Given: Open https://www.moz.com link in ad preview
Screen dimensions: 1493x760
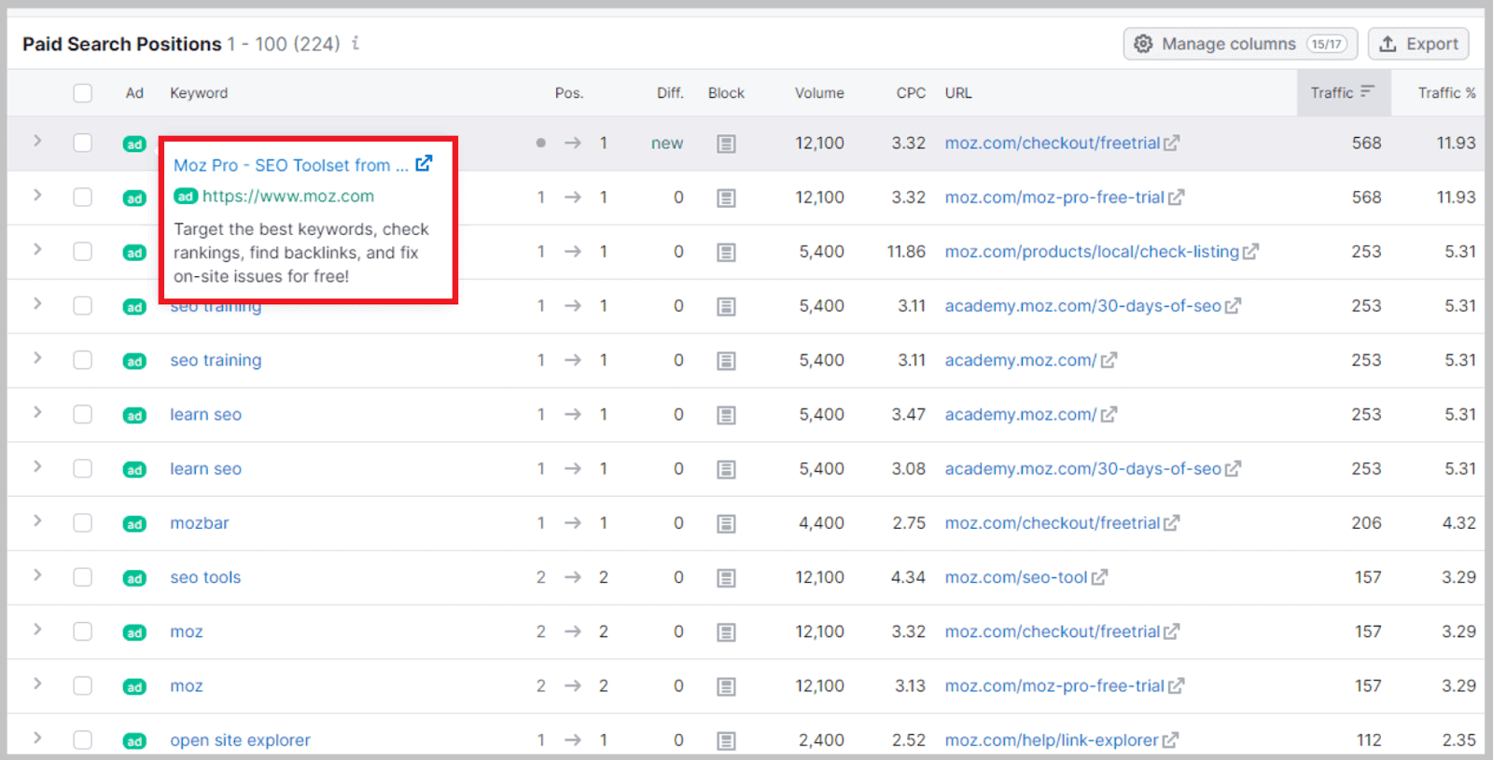Looking at the screenshot, I should point(288,196).
